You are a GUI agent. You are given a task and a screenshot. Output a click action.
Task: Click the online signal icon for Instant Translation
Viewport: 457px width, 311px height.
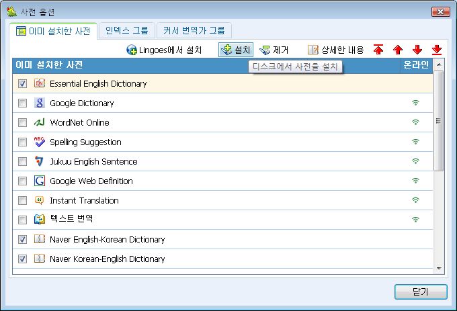(x=415, y=200)
